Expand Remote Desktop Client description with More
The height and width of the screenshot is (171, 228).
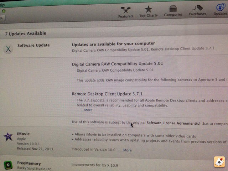pos(88,110)
